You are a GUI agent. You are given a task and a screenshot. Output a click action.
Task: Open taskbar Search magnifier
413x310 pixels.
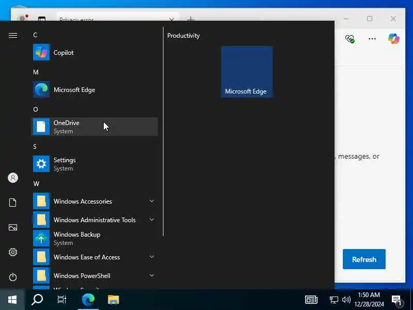coord(37,300)
